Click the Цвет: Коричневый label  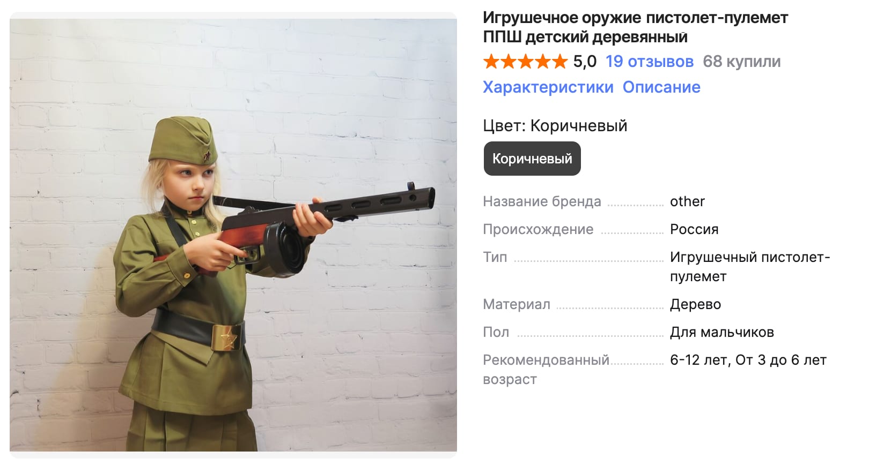point(555,126)
